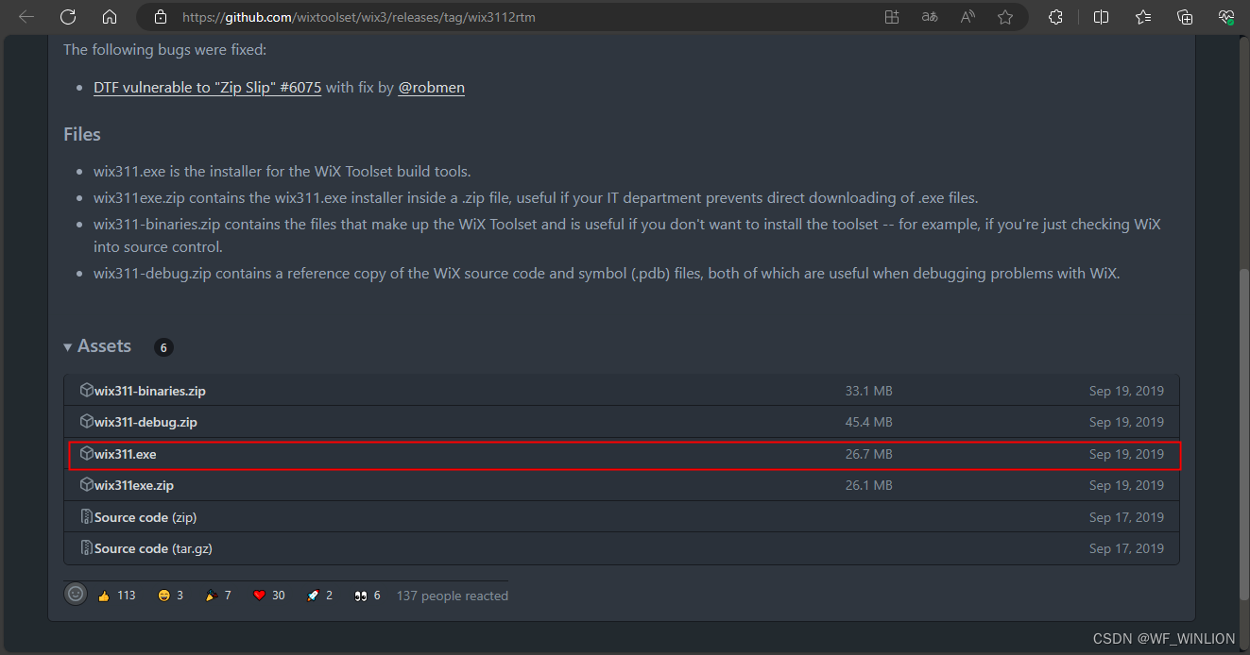Click file icon beside Source code (tar.gz)

pos(87,548)
